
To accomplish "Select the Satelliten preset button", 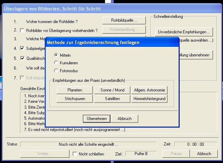I will (x=112, y=99).
